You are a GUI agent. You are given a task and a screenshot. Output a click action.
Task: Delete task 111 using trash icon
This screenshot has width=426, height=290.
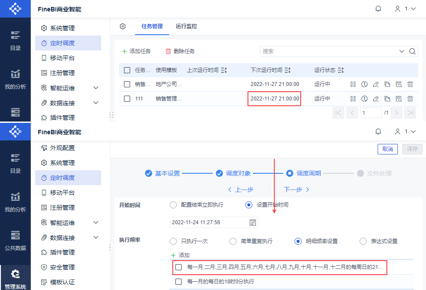[410, 99]
